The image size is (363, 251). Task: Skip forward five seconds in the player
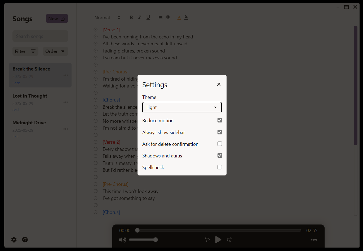coord(229,240)
